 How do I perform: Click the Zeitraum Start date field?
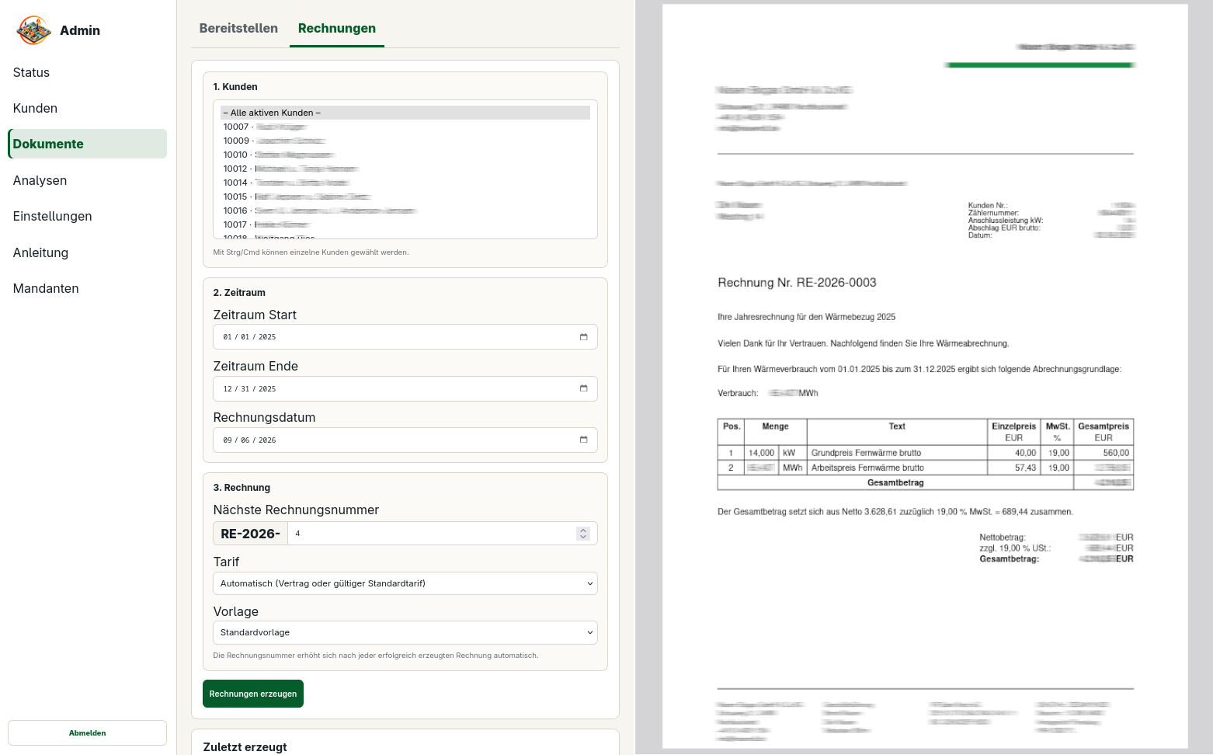pos(405,337)
